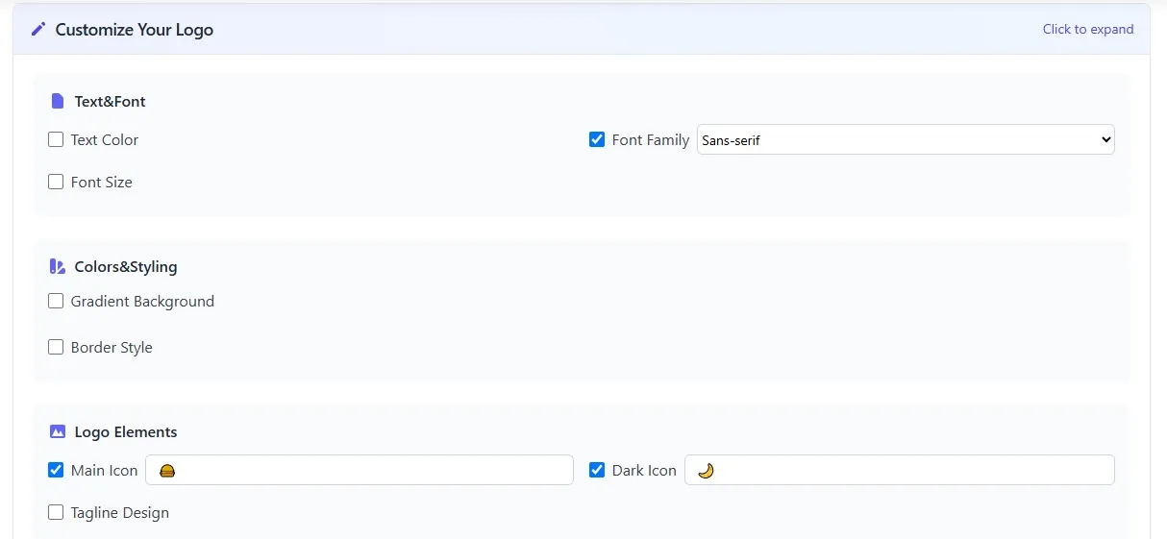1167x539 pixels.
Task: Check the Tagline Design checkbox
Action: [56, 512]
